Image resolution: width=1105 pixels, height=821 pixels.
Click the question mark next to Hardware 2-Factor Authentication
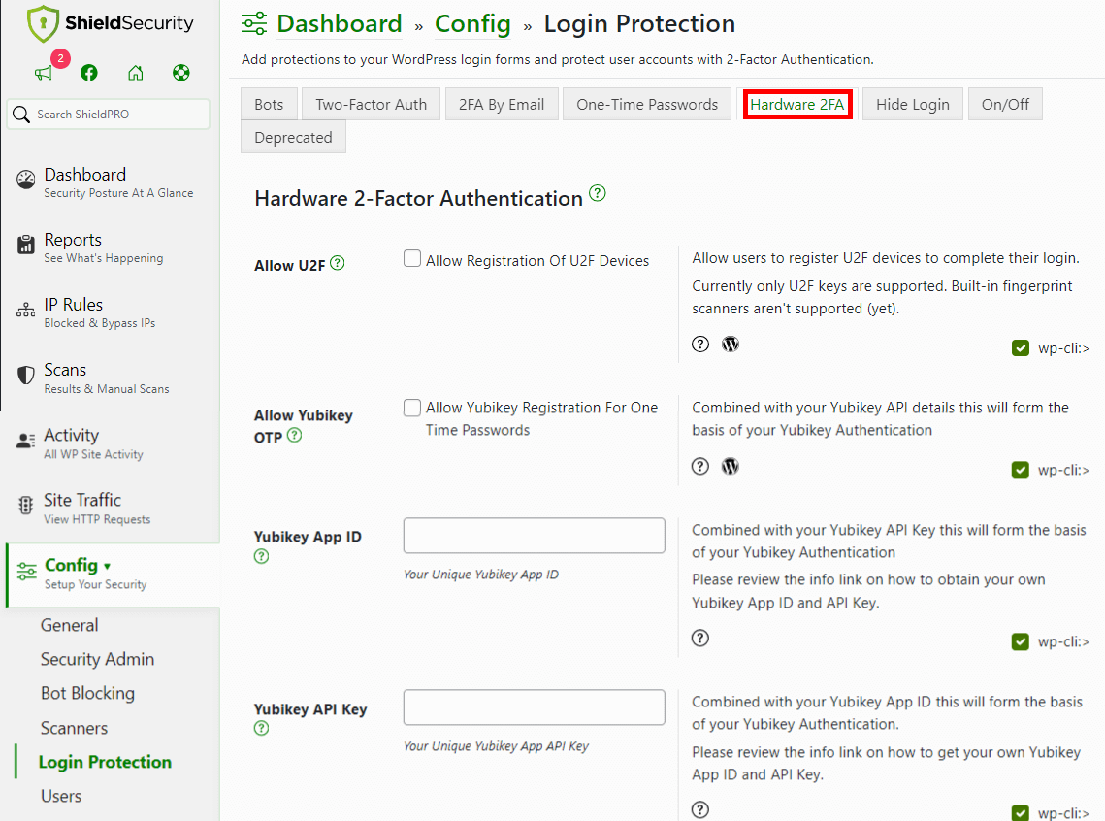pos(598,193)
